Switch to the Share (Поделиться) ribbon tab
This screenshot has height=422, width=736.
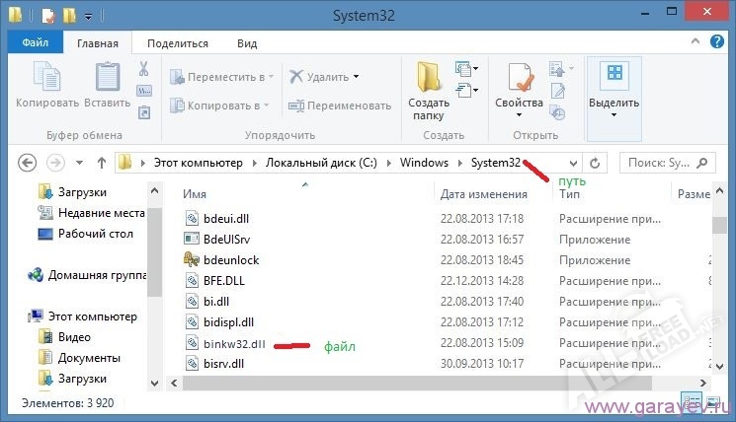pos(178,43)
